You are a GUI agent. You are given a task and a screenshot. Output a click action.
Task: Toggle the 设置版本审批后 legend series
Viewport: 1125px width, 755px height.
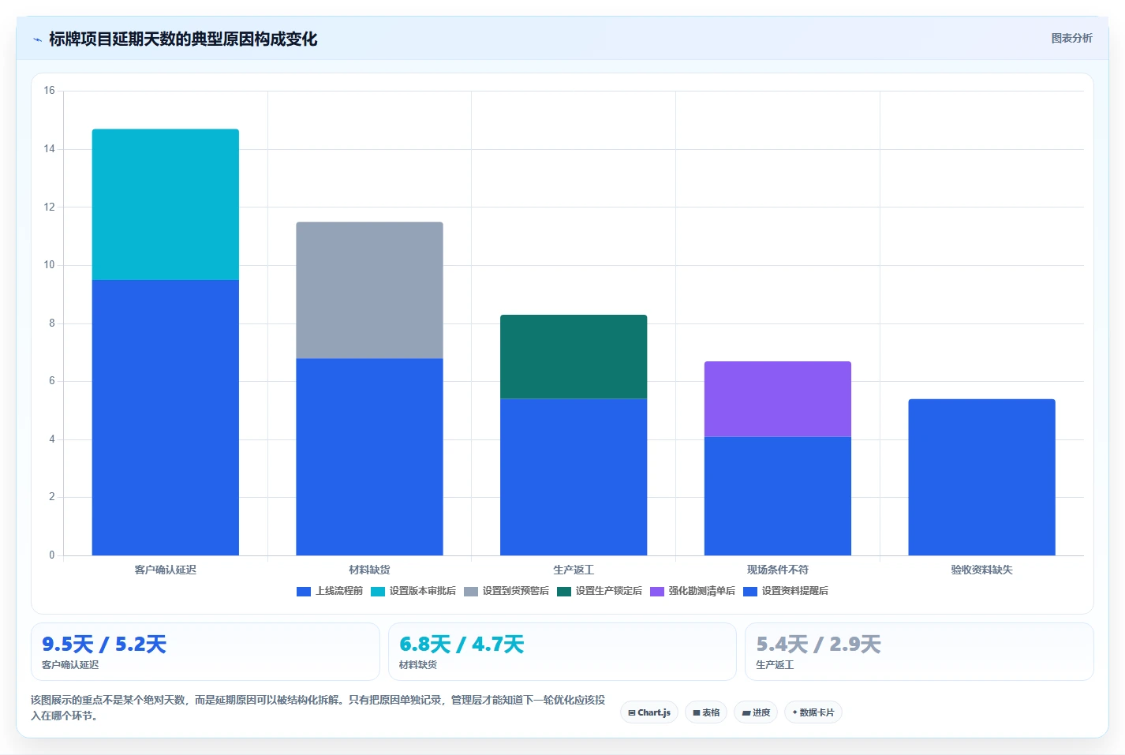(413, 591)
